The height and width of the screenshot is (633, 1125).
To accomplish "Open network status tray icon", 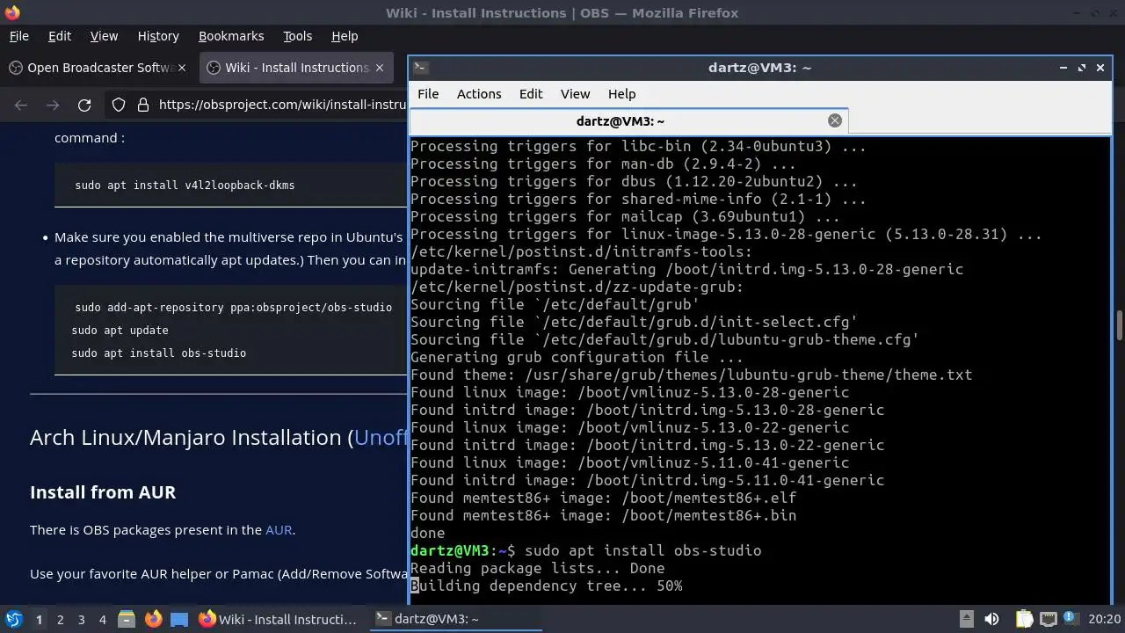I will click(1047, 619).
